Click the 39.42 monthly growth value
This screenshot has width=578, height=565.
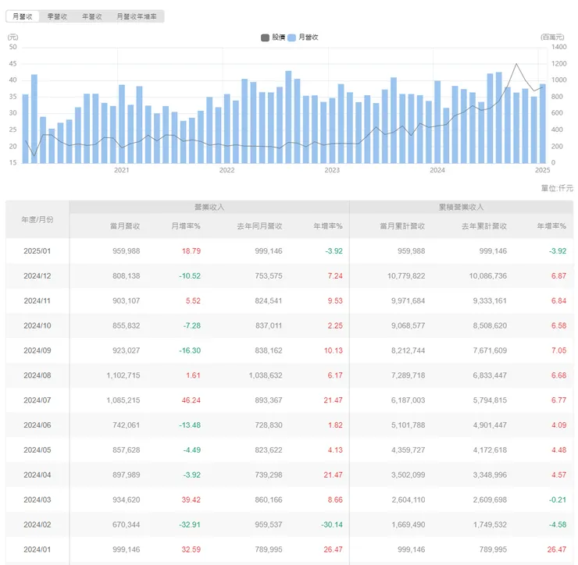(x=191, y=499)
